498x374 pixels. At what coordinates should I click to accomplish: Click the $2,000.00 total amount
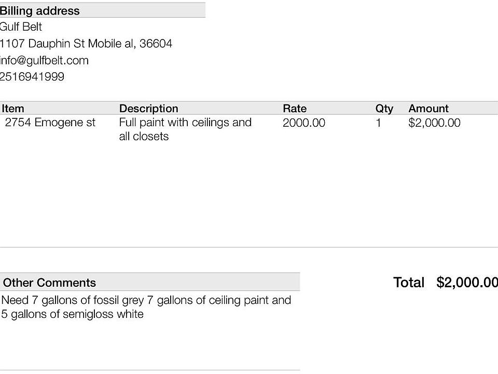[x=467, y=283]
